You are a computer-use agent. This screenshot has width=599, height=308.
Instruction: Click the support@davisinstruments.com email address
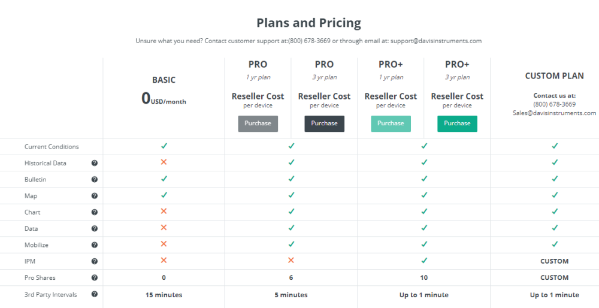click(436, 41)
